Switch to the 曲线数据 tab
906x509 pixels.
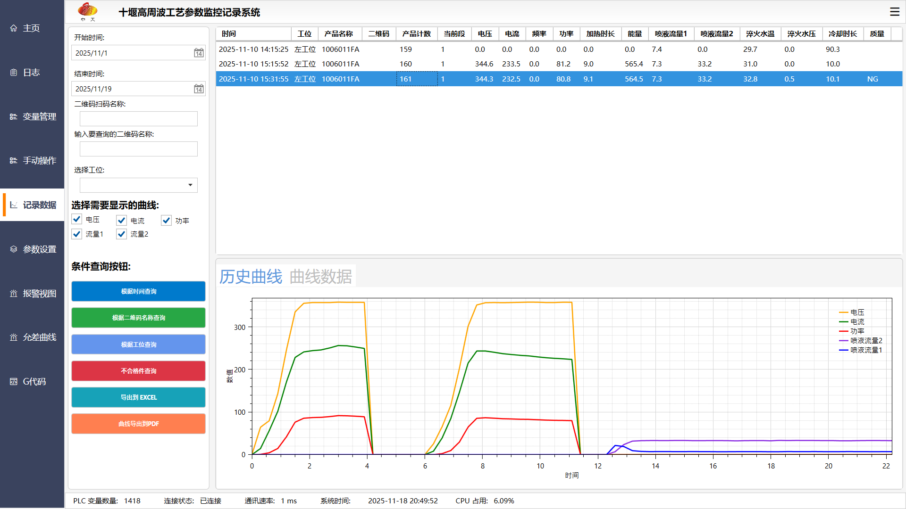coord(320,277)
